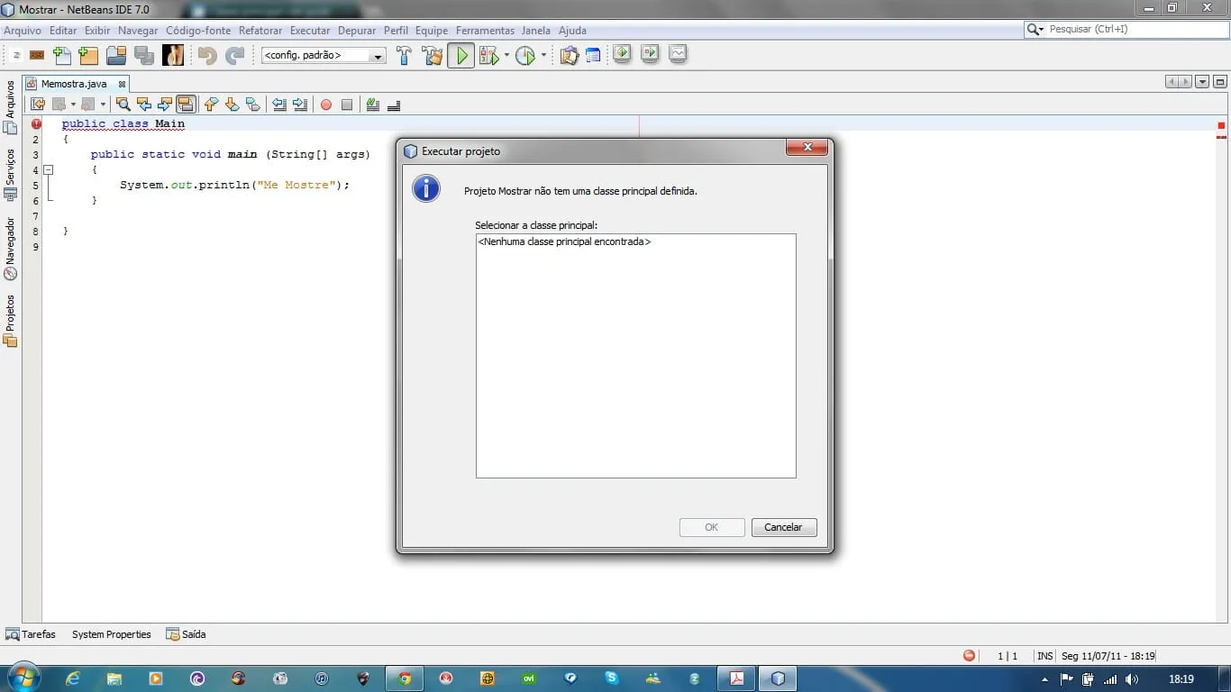Collapse code fold at line 4
The image size is (1231, 692).
click(49, 169)
